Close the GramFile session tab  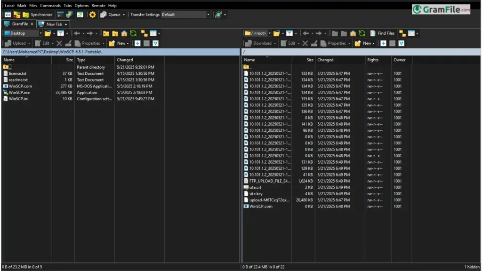click(x=32, y=24)
